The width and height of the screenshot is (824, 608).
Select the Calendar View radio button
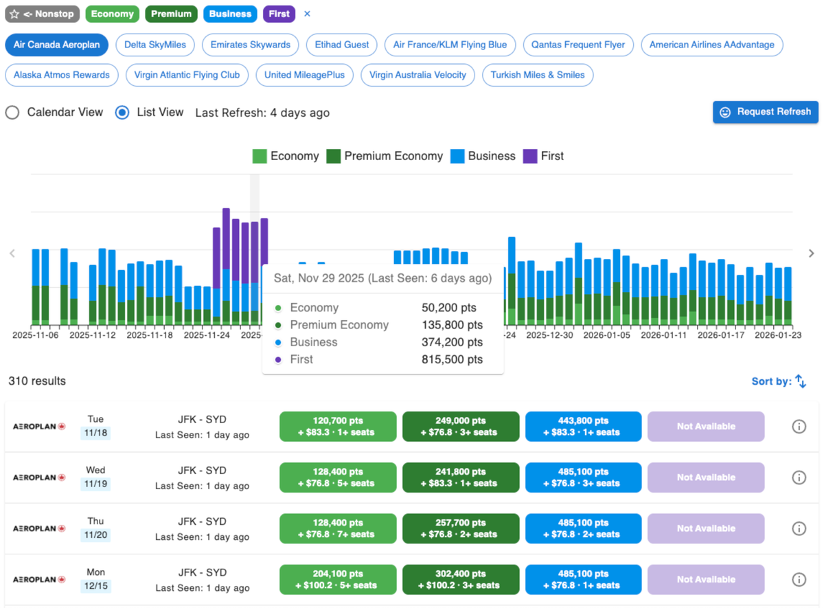click(12, 112)
